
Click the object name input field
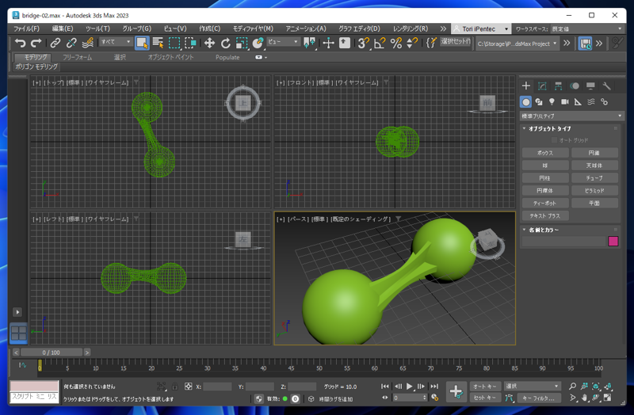pyautogui.click(x=563, y=242)
